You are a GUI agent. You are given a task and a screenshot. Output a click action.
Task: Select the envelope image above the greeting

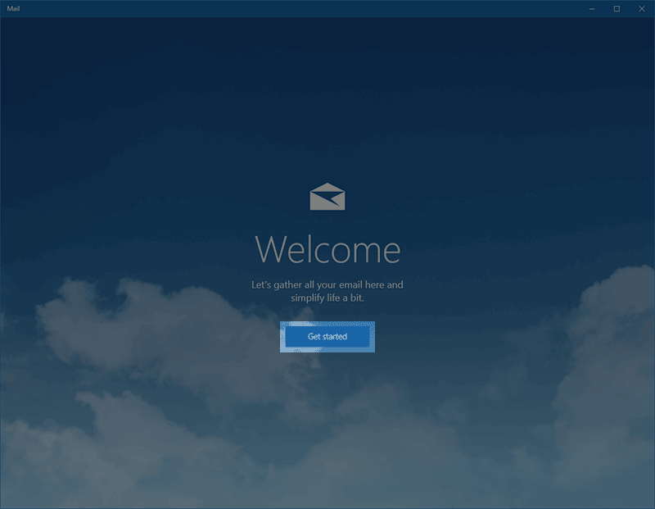[x=327, y=197]
